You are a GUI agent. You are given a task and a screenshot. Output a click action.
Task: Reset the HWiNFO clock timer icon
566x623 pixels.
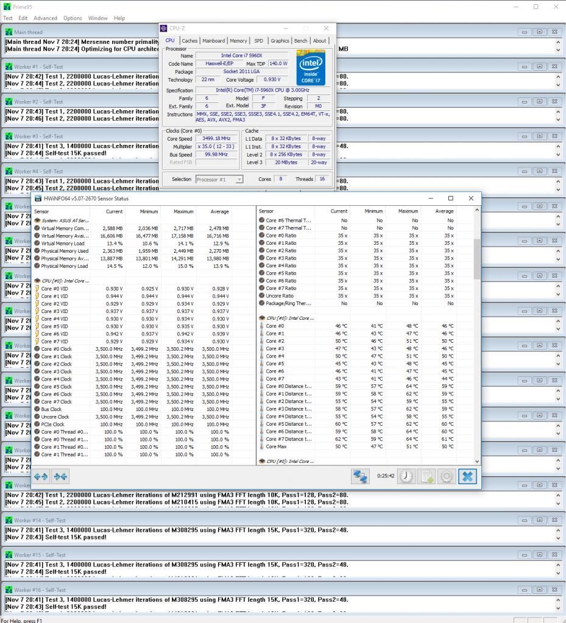[406, 476]
